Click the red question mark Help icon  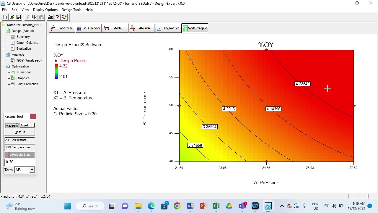(x=57, y=17)
